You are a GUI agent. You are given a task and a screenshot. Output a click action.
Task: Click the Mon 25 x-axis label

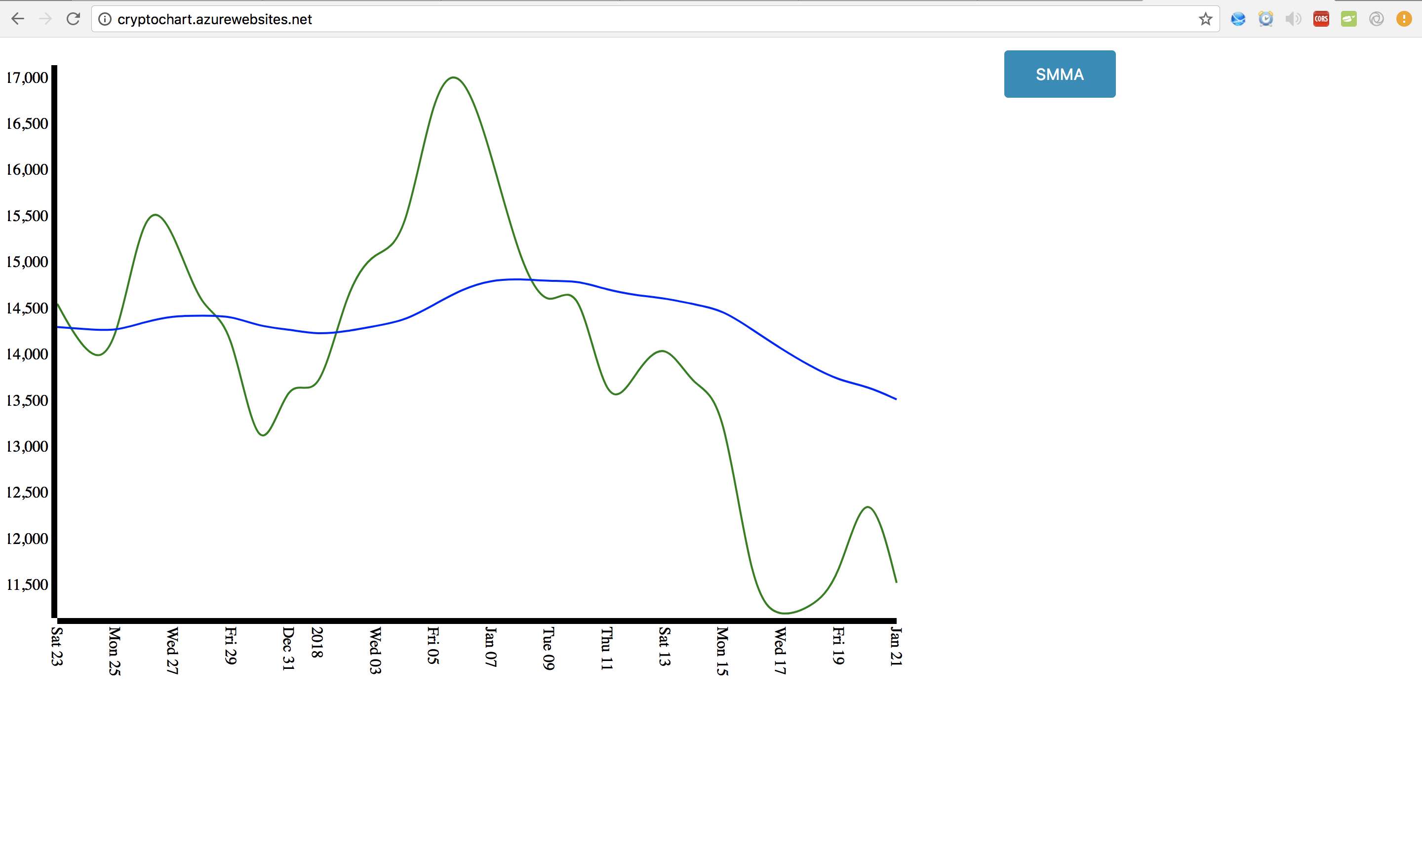click(x=115, y=651)
